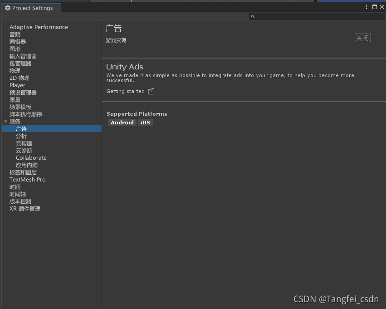The width and height of the screenshot is (386, 309).
Task: Select 场景模板 settings category
Action: 20,107
